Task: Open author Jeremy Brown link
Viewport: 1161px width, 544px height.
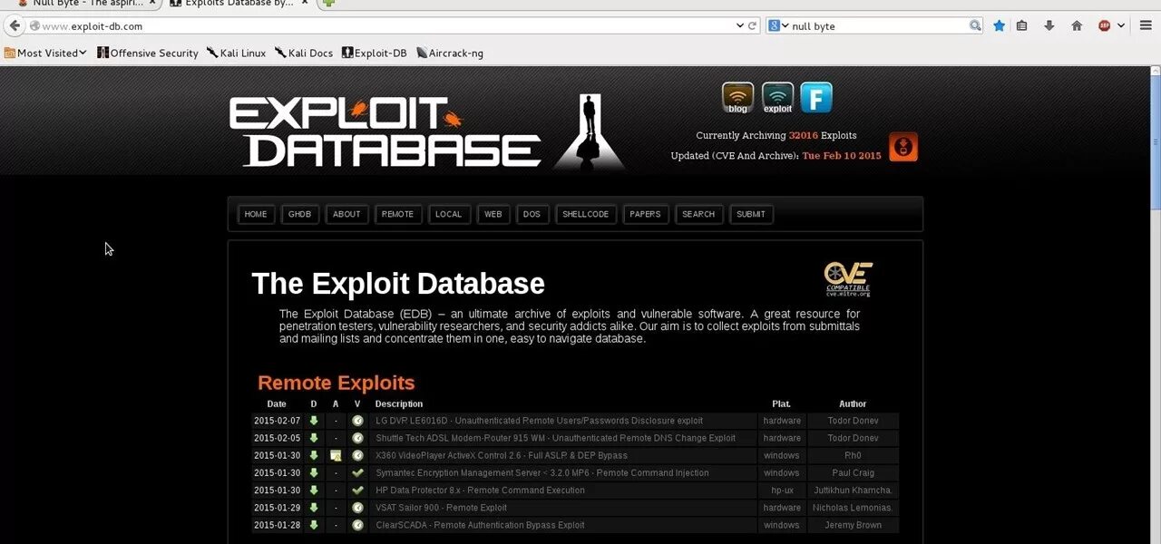Action: (x=853, y=525)
